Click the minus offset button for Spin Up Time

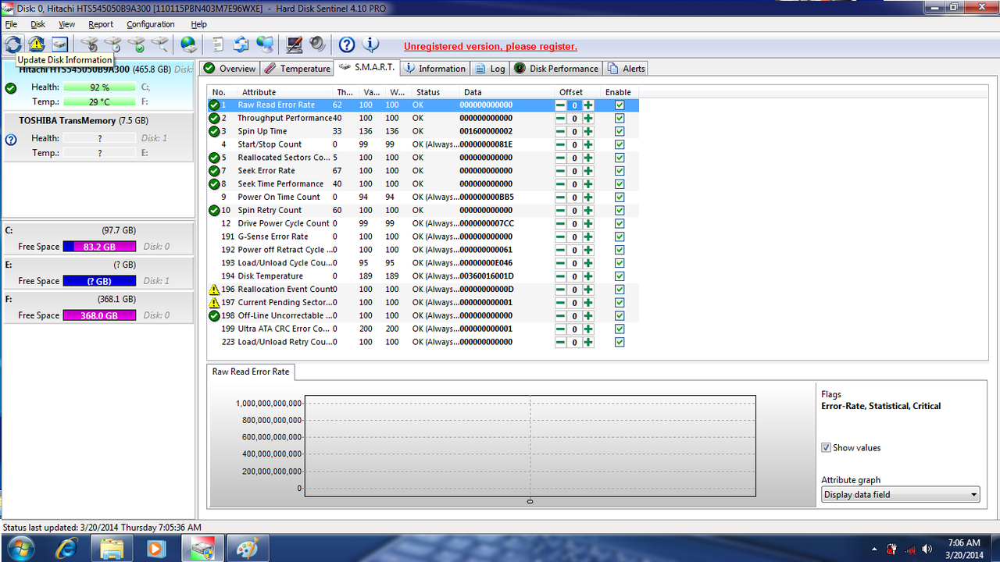coord(561,132)
